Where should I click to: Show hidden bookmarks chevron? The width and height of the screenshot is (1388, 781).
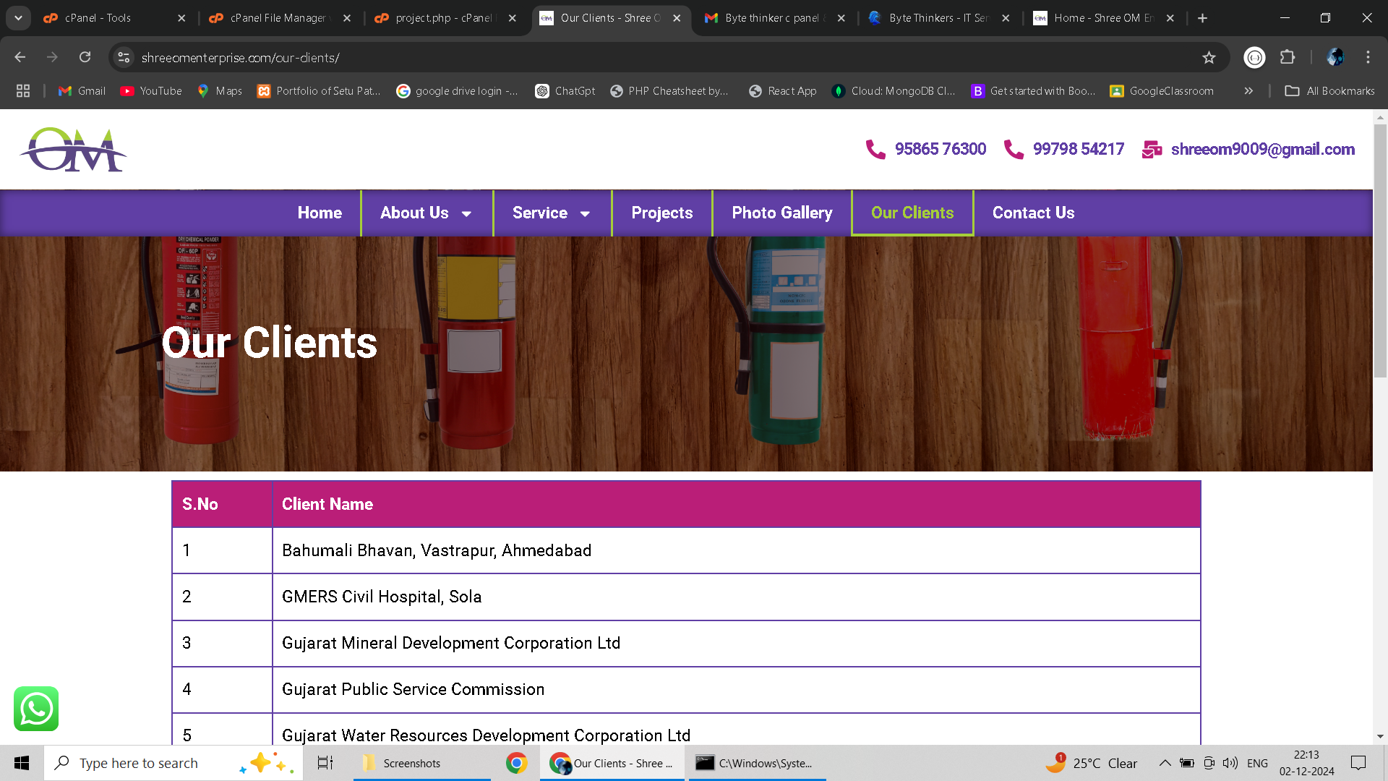[x=1248, y=91]
